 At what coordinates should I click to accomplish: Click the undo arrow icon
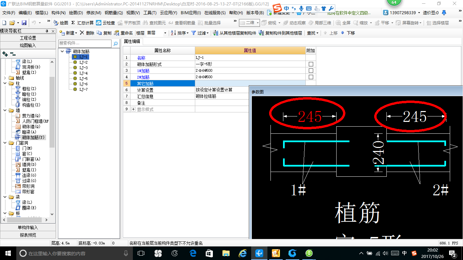pyautogui.click(x=34, y=23)
